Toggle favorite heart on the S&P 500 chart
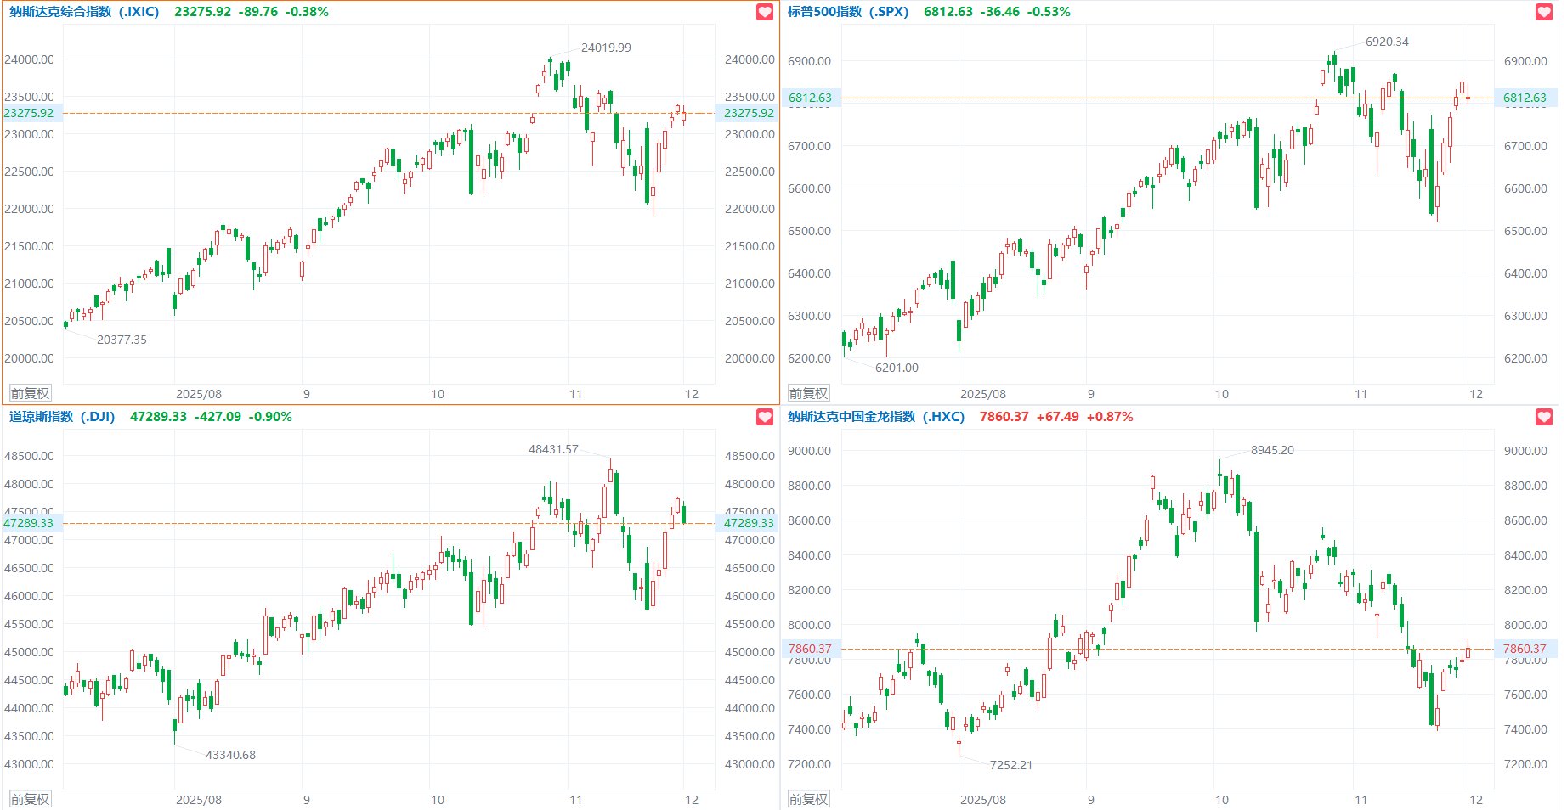This screenshot has height=810, width=1567. 1544,12
